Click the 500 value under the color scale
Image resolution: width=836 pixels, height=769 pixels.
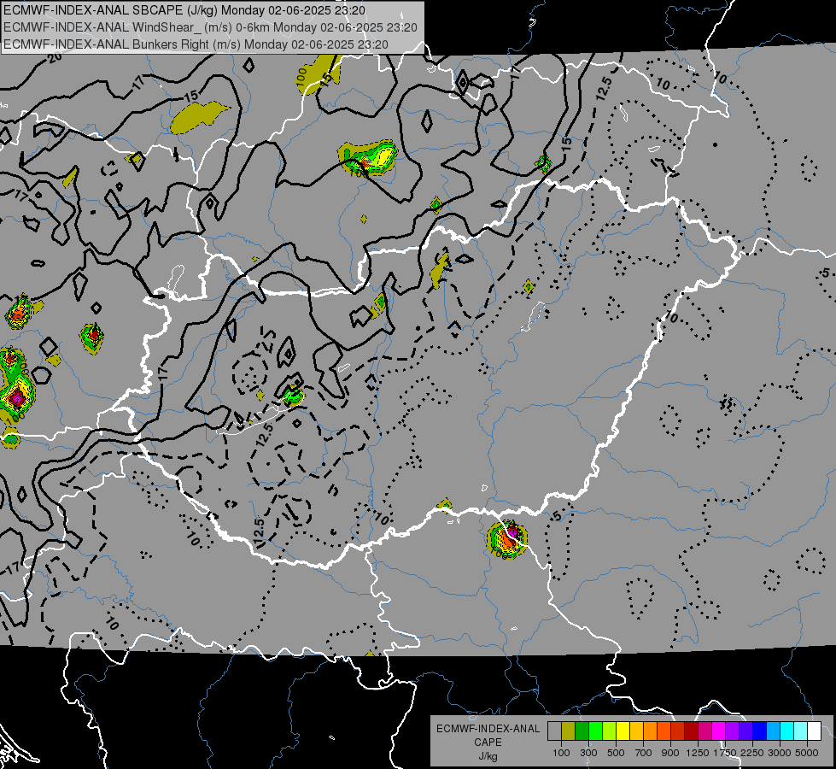tap(616, 753)
